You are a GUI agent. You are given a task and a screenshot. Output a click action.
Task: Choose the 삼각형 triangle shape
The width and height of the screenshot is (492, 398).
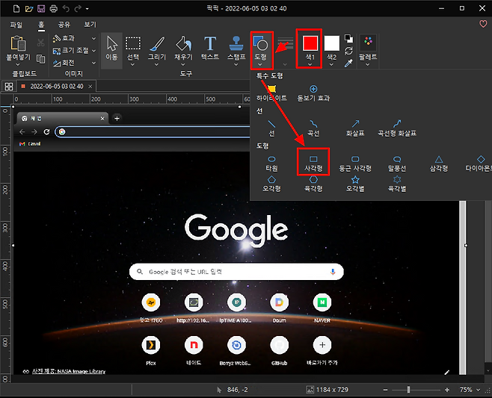tap(439, 164)
